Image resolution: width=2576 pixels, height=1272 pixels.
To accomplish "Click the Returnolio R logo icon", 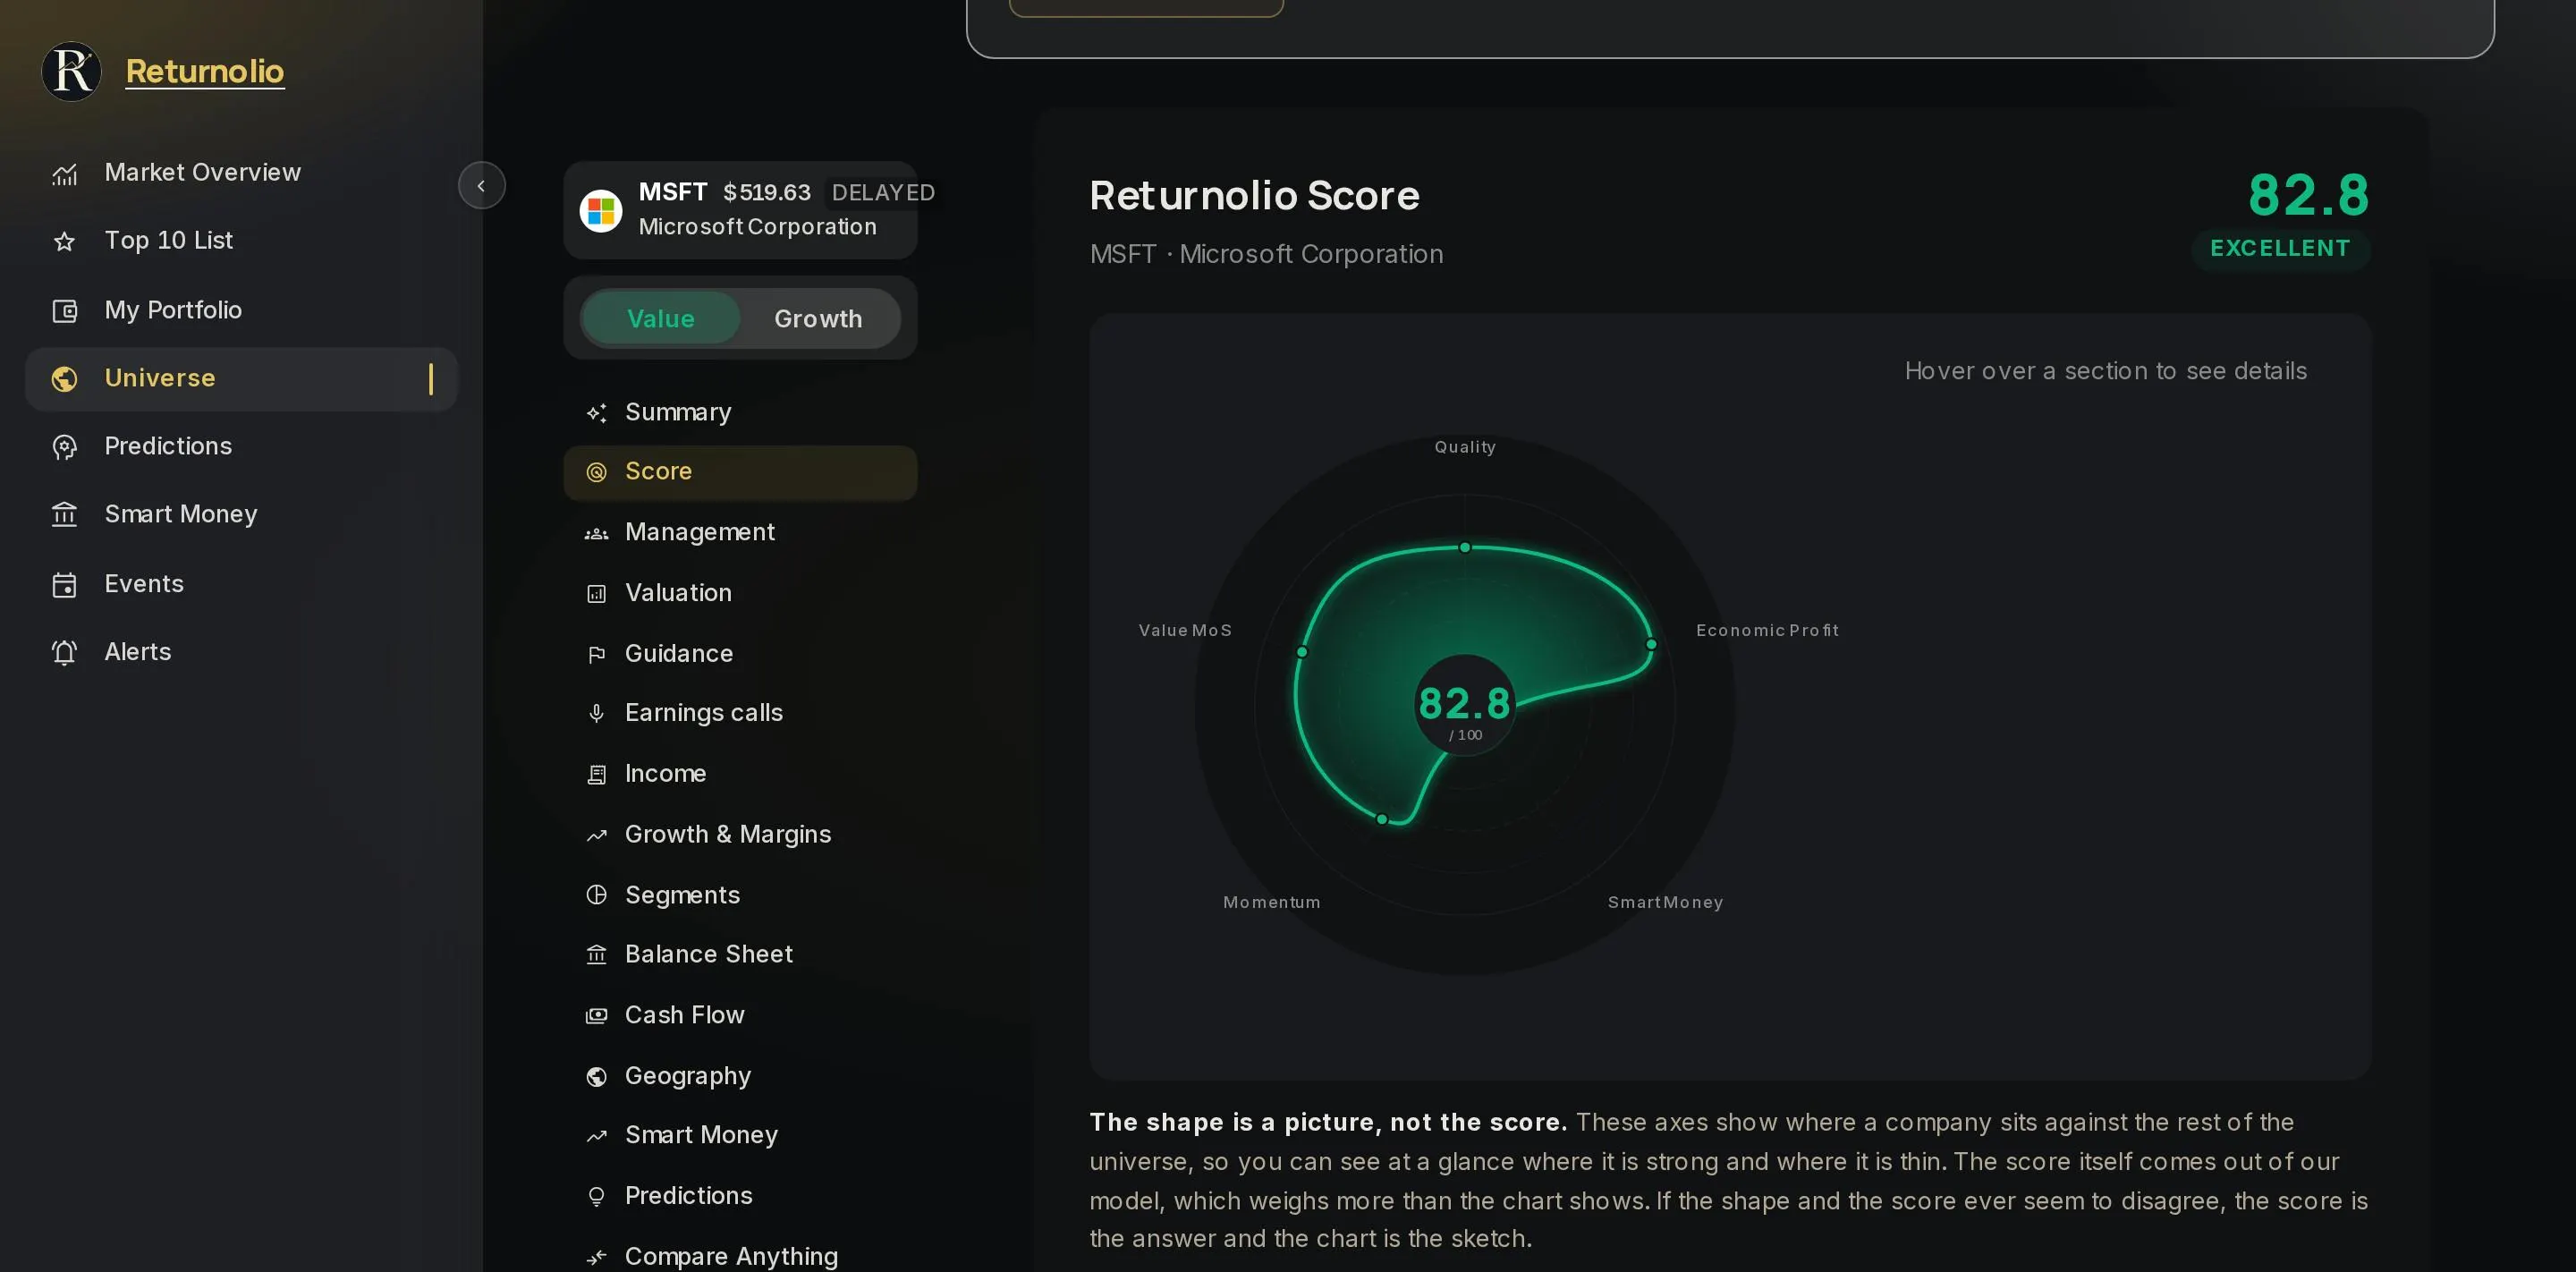I will coord(71,71).
